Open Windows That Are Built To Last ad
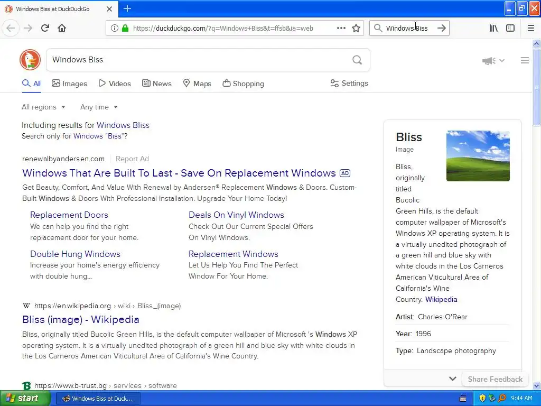 click(x=179, y=173)
